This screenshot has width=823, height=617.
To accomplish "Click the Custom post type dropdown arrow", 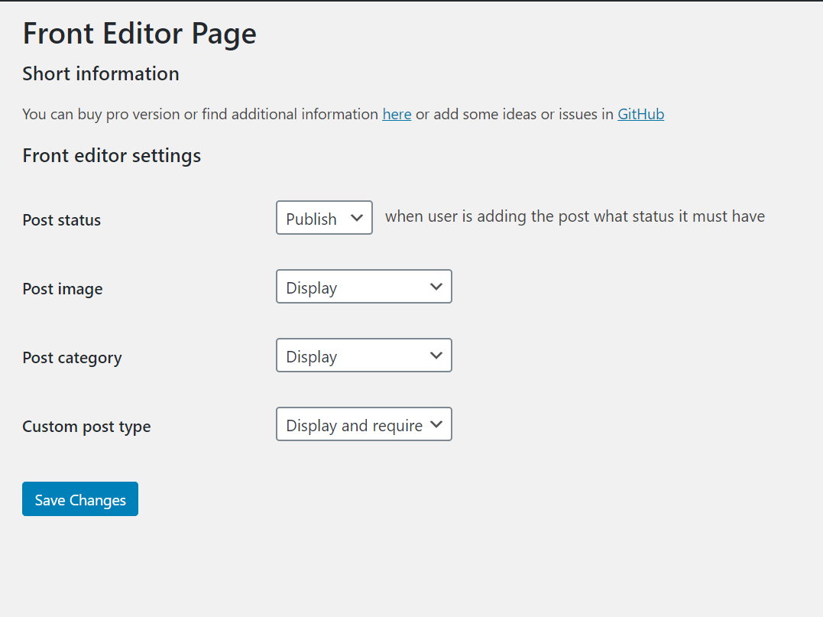I will 436,424.
